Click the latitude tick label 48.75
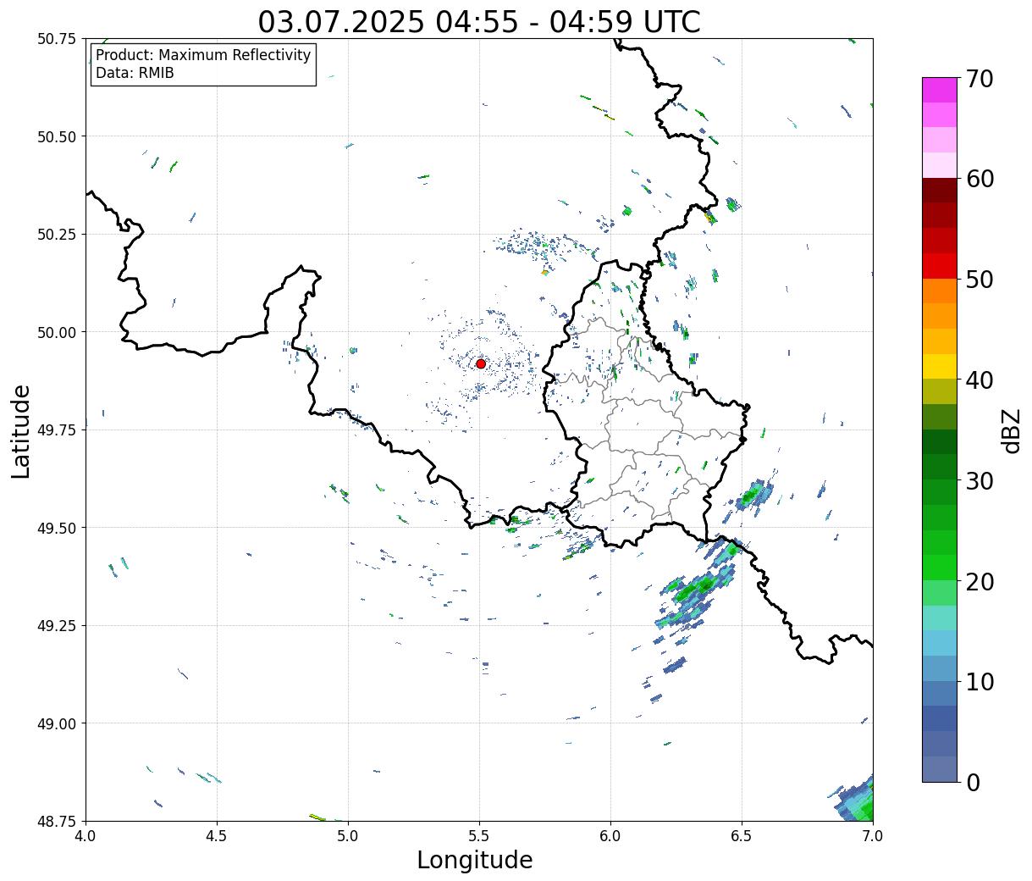1032x881 pixels. click(57, 822)
